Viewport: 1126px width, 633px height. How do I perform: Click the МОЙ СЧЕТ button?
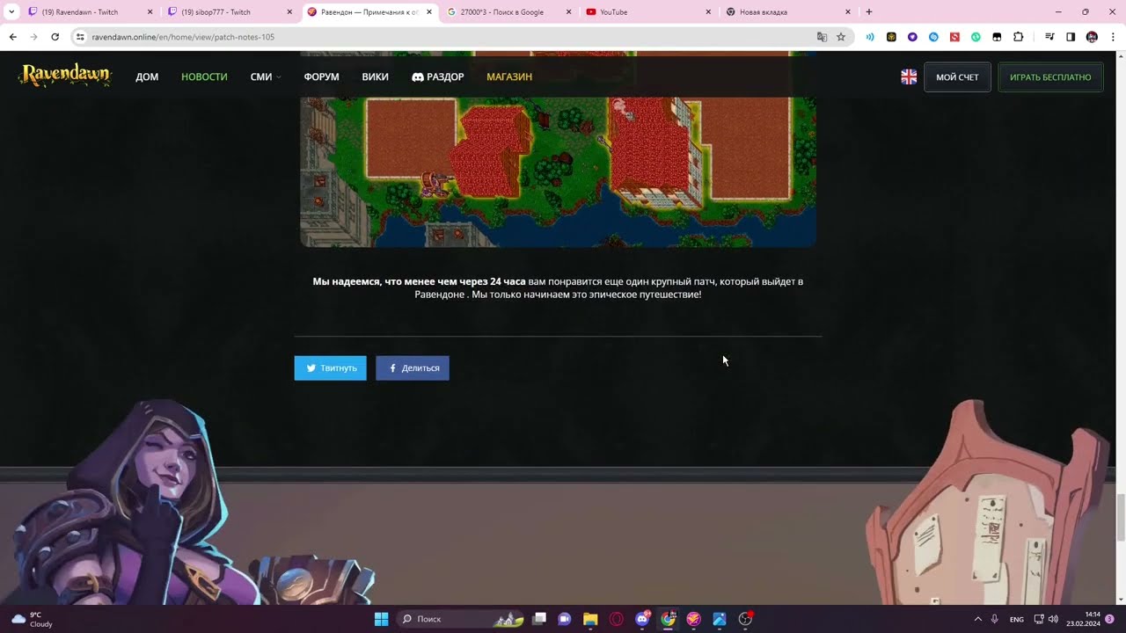pos(957,77)
